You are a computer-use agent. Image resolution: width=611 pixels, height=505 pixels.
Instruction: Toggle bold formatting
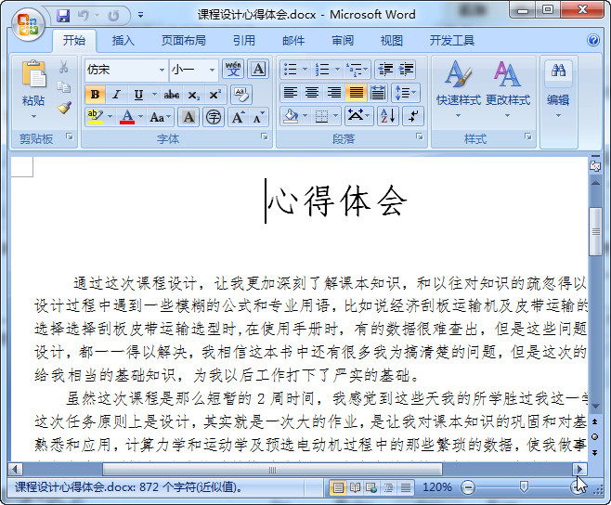click(x=95, y=95)
